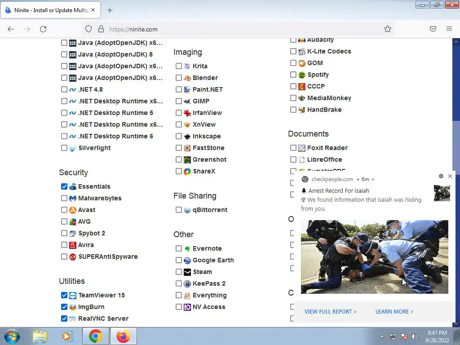Click the GIMP app icon
This screenshot has width=460, height=345.
point(187,101)
